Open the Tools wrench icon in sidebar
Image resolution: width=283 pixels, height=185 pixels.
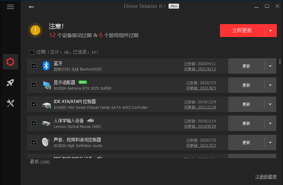pos(10,103)
